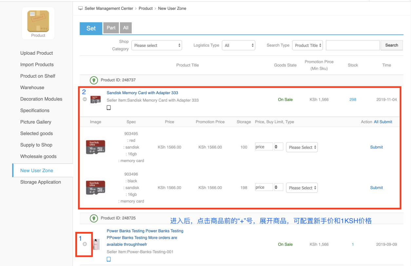Open the Logistics Type dropdown

238,46
